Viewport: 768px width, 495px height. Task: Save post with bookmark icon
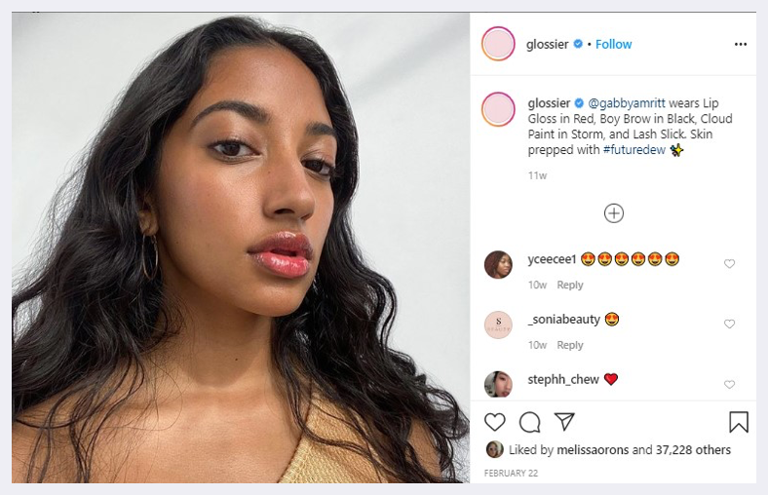[x=739, y=422]
